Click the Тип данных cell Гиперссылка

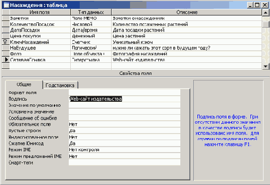pyautogui.click(x=91, y=60)
